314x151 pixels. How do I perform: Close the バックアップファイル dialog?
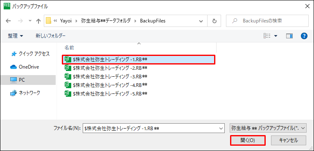click(307, 7)
